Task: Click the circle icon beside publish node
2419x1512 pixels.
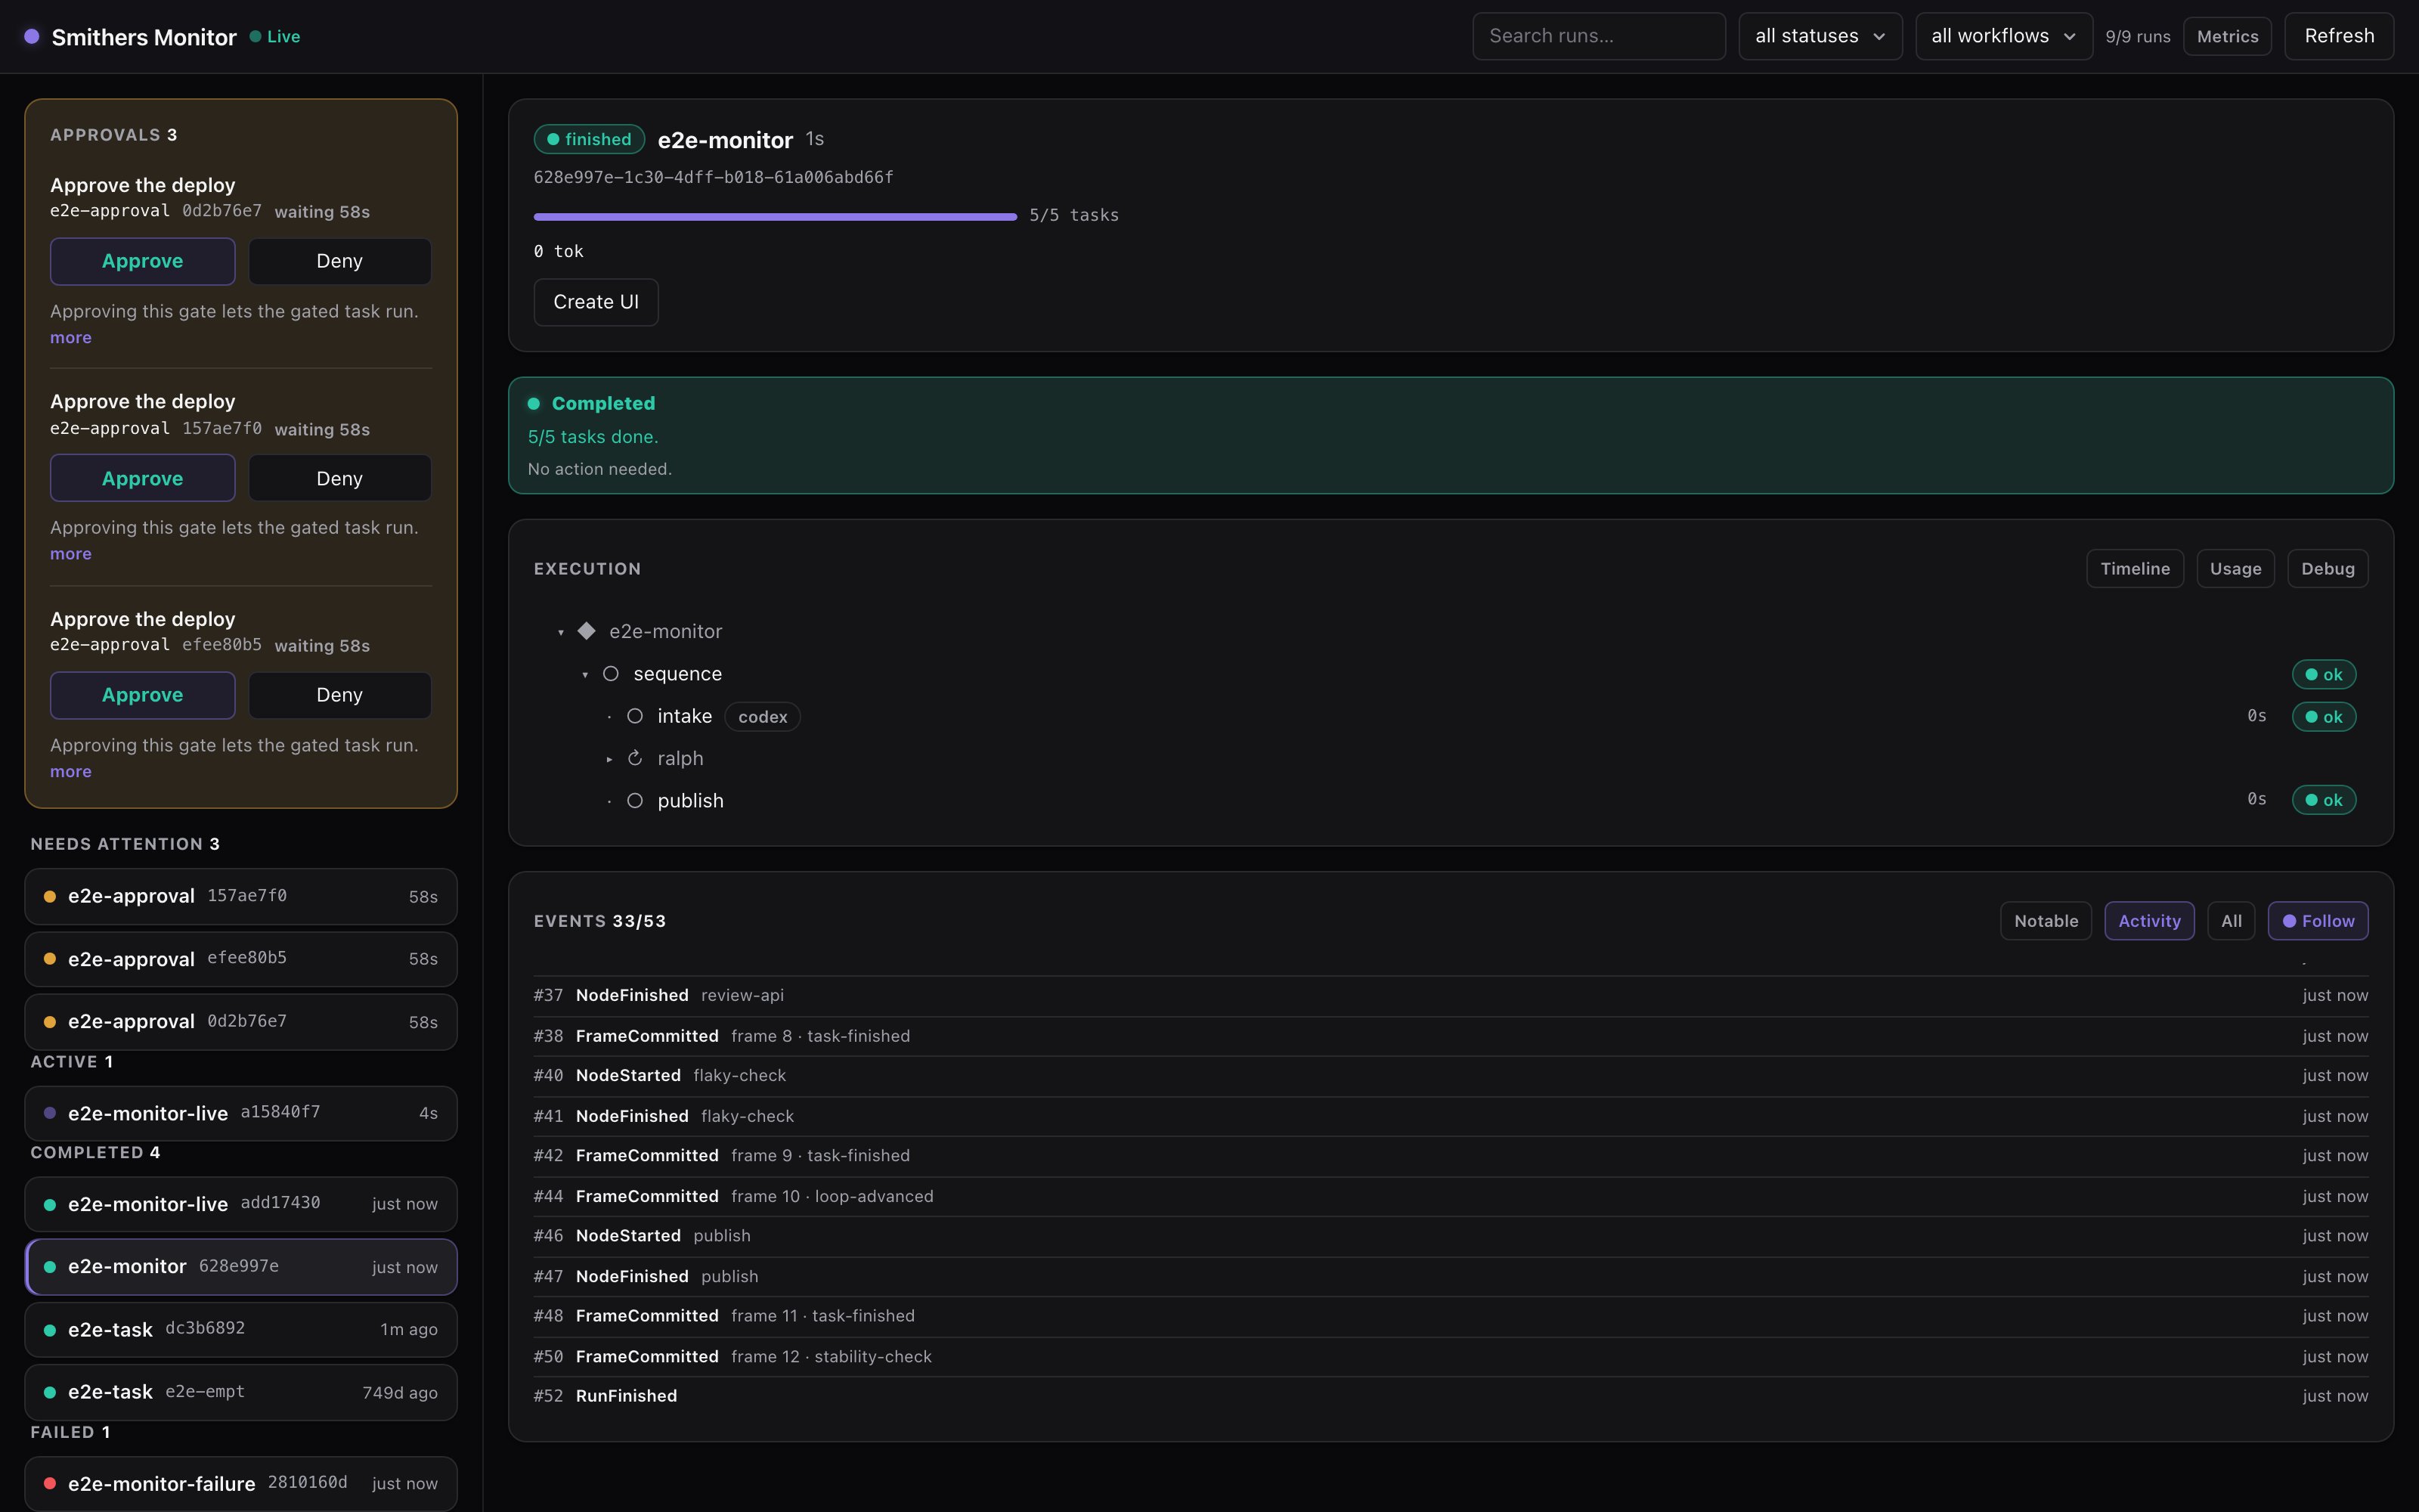Action: pos(635,801)
